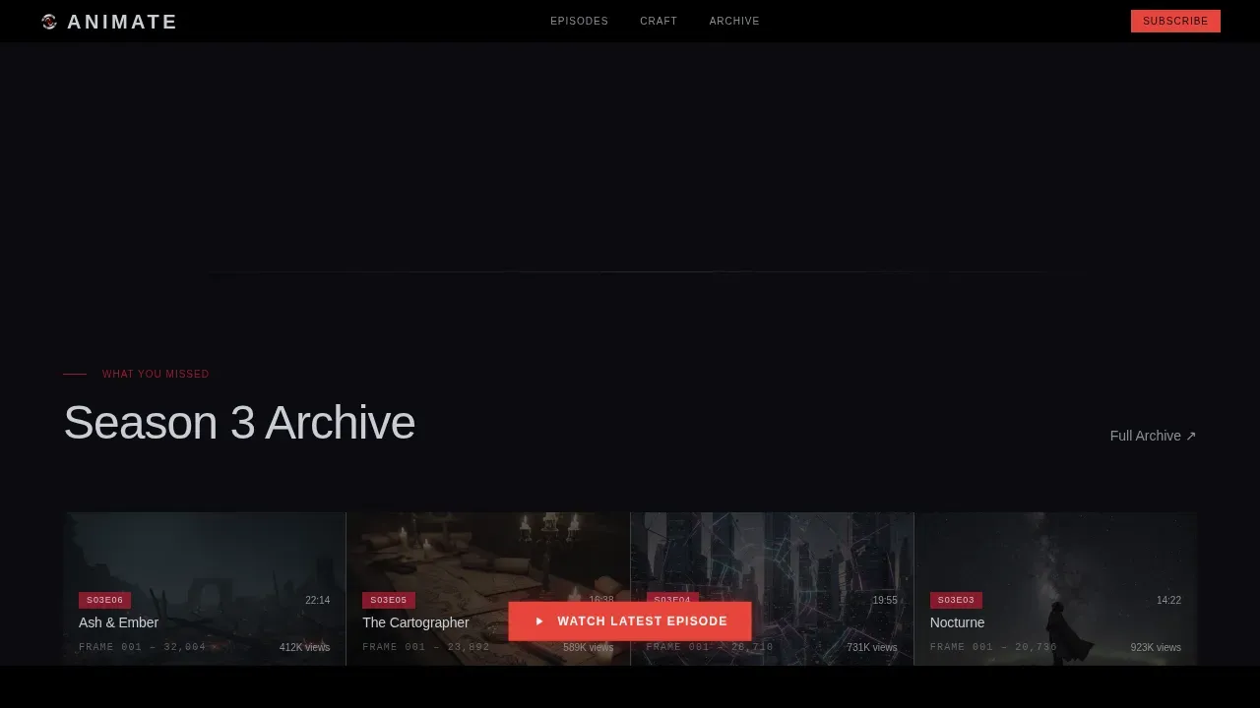This screenshot has width=1260, height=708.
Task: Click the Nocturne title
Action: pos(957,622)
